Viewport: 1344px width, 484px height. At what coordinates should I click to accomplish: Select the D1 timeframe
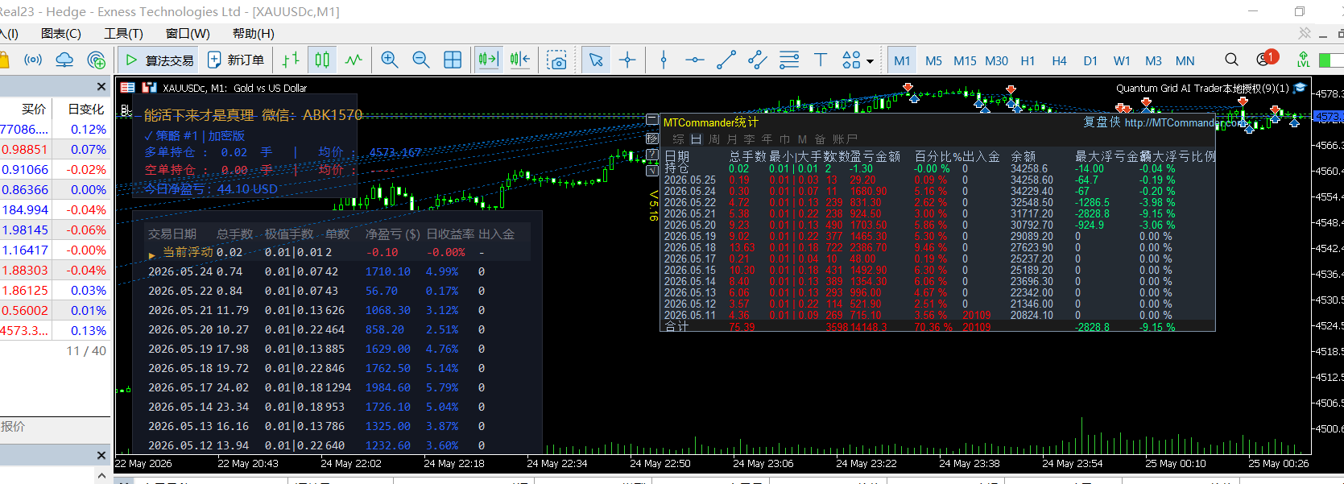(1090, 60)
